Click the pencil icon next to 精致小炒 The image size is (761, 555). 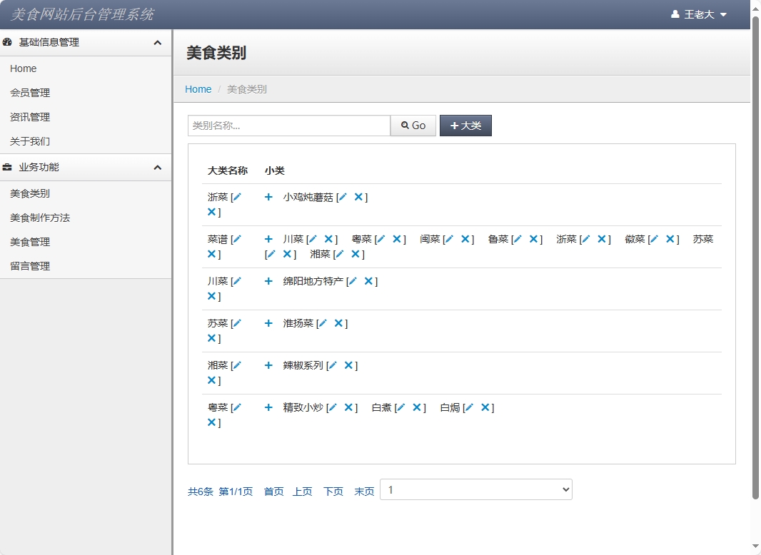click(333, 407)
